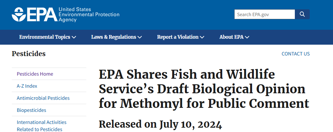
Task: Go to Antimicrobial Pesticides page
Action: (43, 98)
